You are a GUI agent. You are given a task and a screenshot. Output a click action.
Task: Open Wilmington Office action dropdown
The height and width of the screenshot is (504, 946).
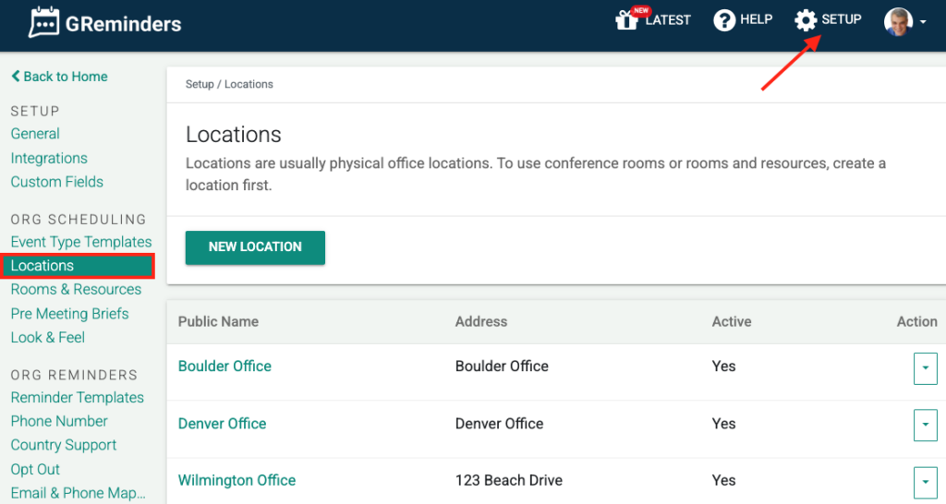(925, 481)
